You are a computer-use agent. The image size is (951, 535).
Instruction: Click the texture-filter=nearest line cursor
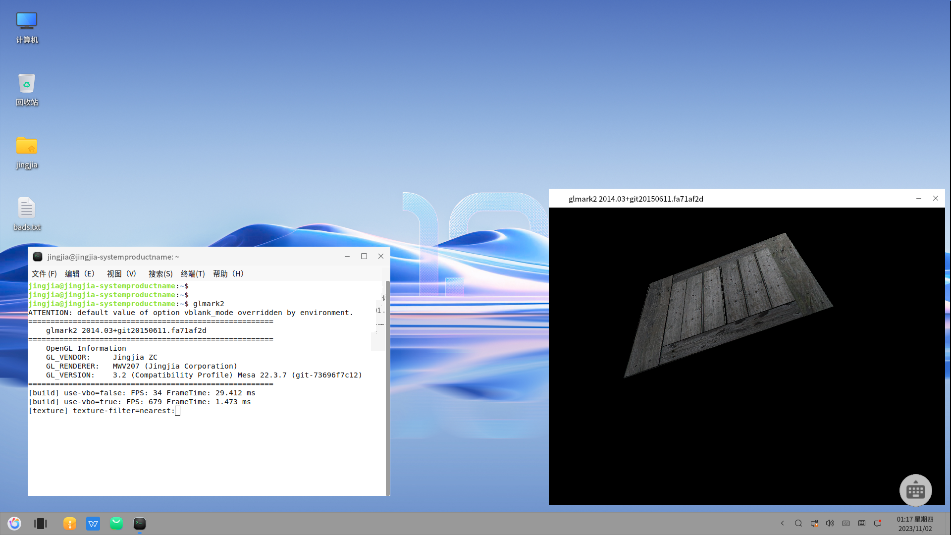[177, 411]
